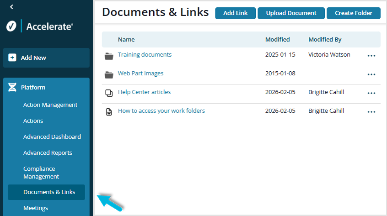Open more options for work folders document
The height and width of the screenshot is (216, 387).
tap(371, 112)
